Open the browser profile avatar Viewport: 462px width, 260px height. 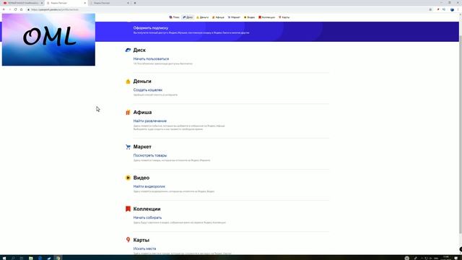[x=452, y=9]
